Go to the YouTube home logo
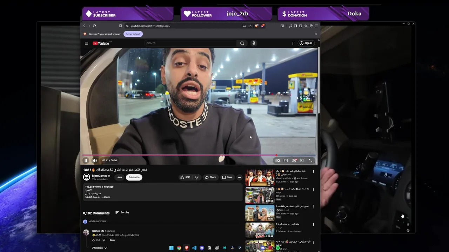 101,43
